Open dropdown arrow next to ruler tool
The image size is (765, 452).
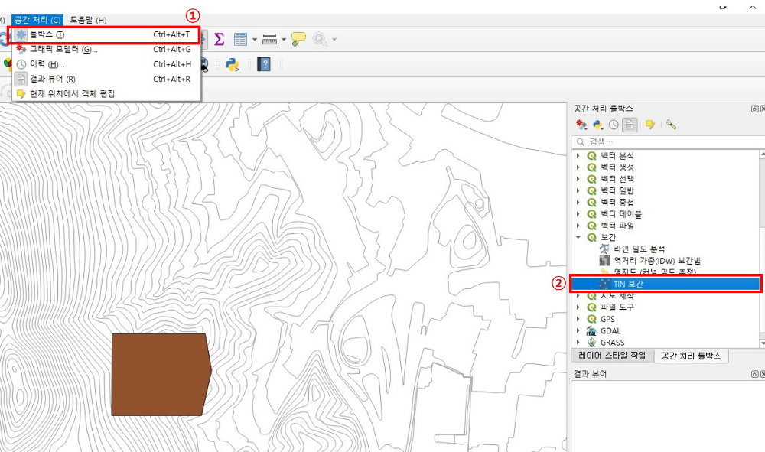(284, 40)
